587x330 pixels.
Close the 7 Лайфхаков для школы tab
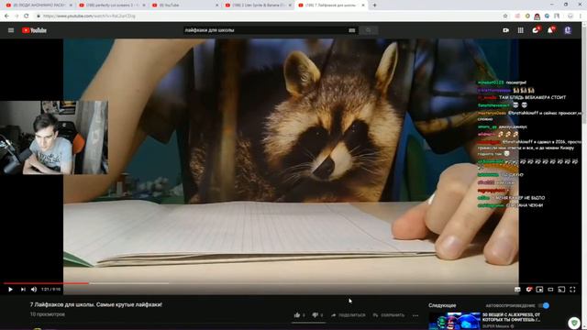click(363, 5)
